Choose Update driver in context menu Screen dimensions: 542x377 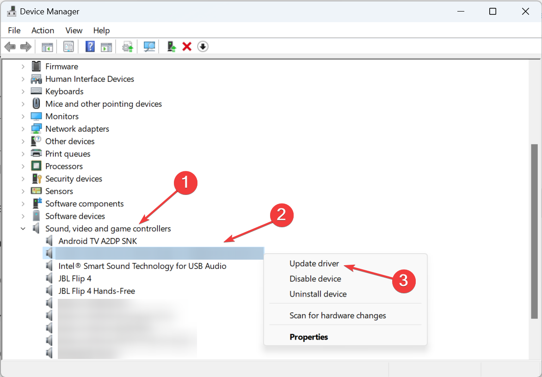point(314,263)
